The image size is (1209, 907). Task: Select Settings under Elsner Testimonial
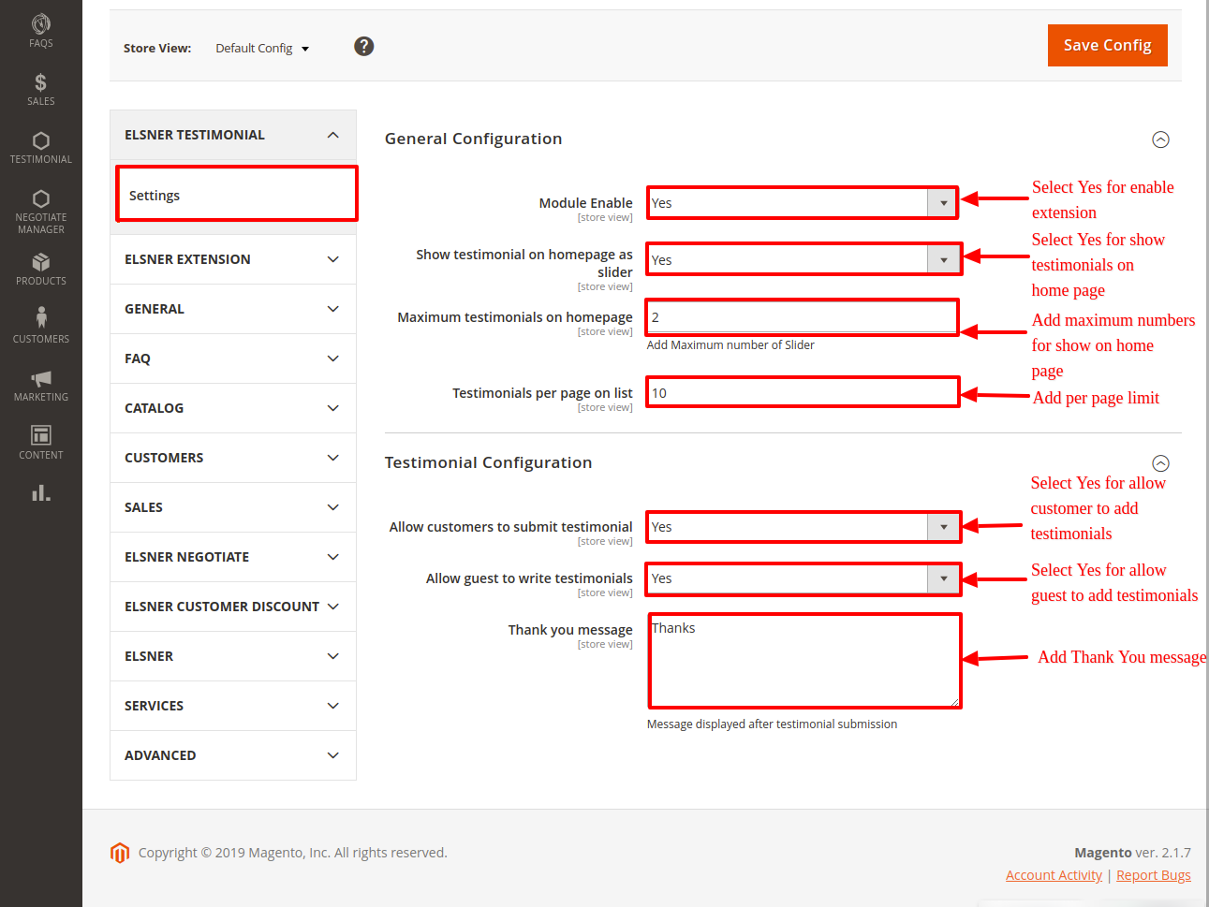(236, 195)
